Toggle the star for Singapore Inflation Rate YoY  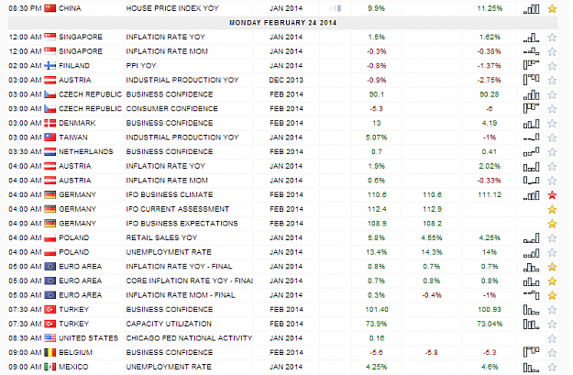(552, 38)
